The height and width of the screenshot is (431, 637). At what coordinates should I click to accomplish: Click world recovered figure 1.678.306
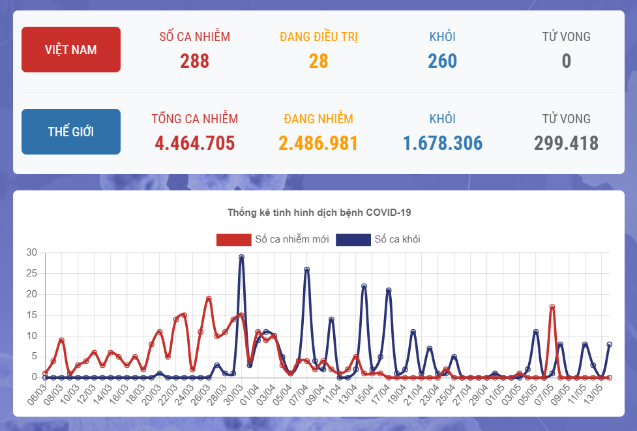point(442,143)
